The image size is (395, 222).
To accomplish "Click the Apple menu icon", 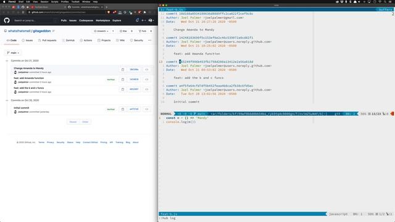I will [x=4, y=1].
